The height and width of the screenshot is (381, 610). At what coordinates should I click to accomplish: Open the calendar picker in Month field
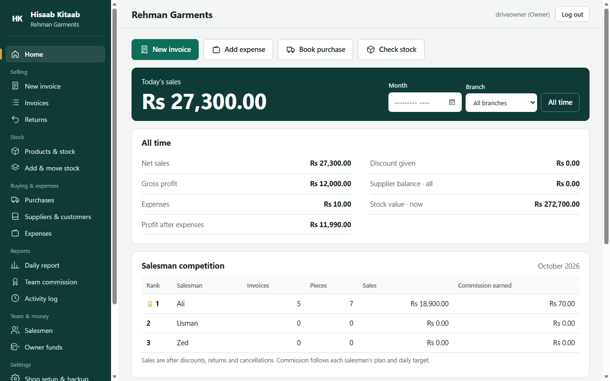tap(452, 102)
